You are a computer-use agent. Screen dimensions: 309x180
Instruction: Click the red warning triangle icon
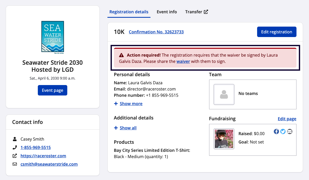[122, 55]
